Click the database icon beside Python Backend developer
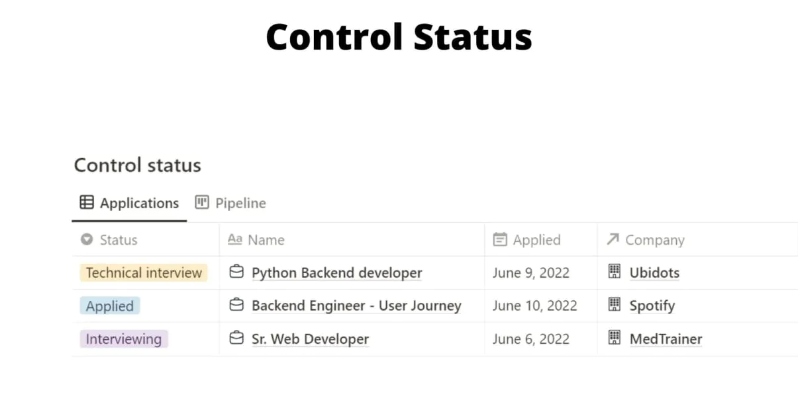Image resolution: width=798 pixels, height=400 pixels. [236, 272]
